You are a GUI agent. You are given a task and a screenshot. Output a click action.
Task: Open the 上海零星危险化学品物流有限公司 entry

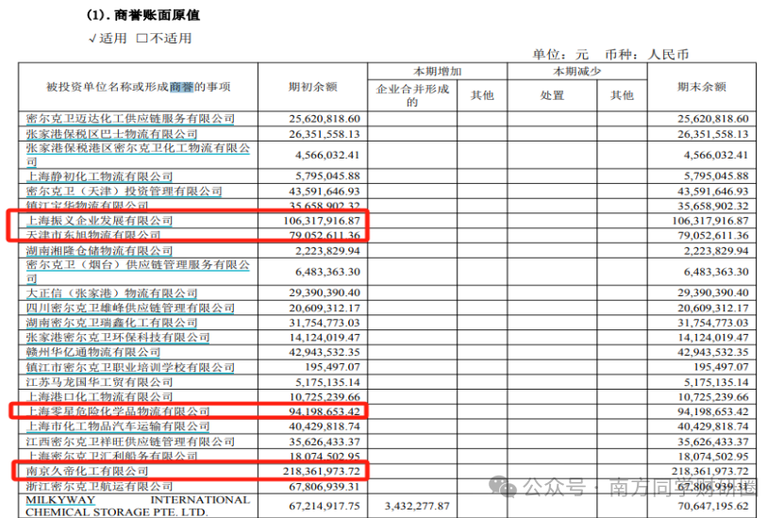point(118,411)
